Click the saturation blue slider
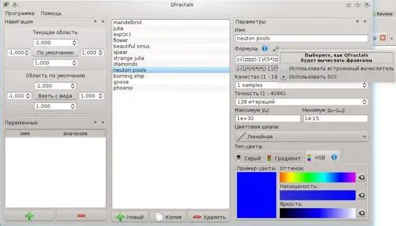This screenshot has height=226, width=396. [x=317, y=196]
